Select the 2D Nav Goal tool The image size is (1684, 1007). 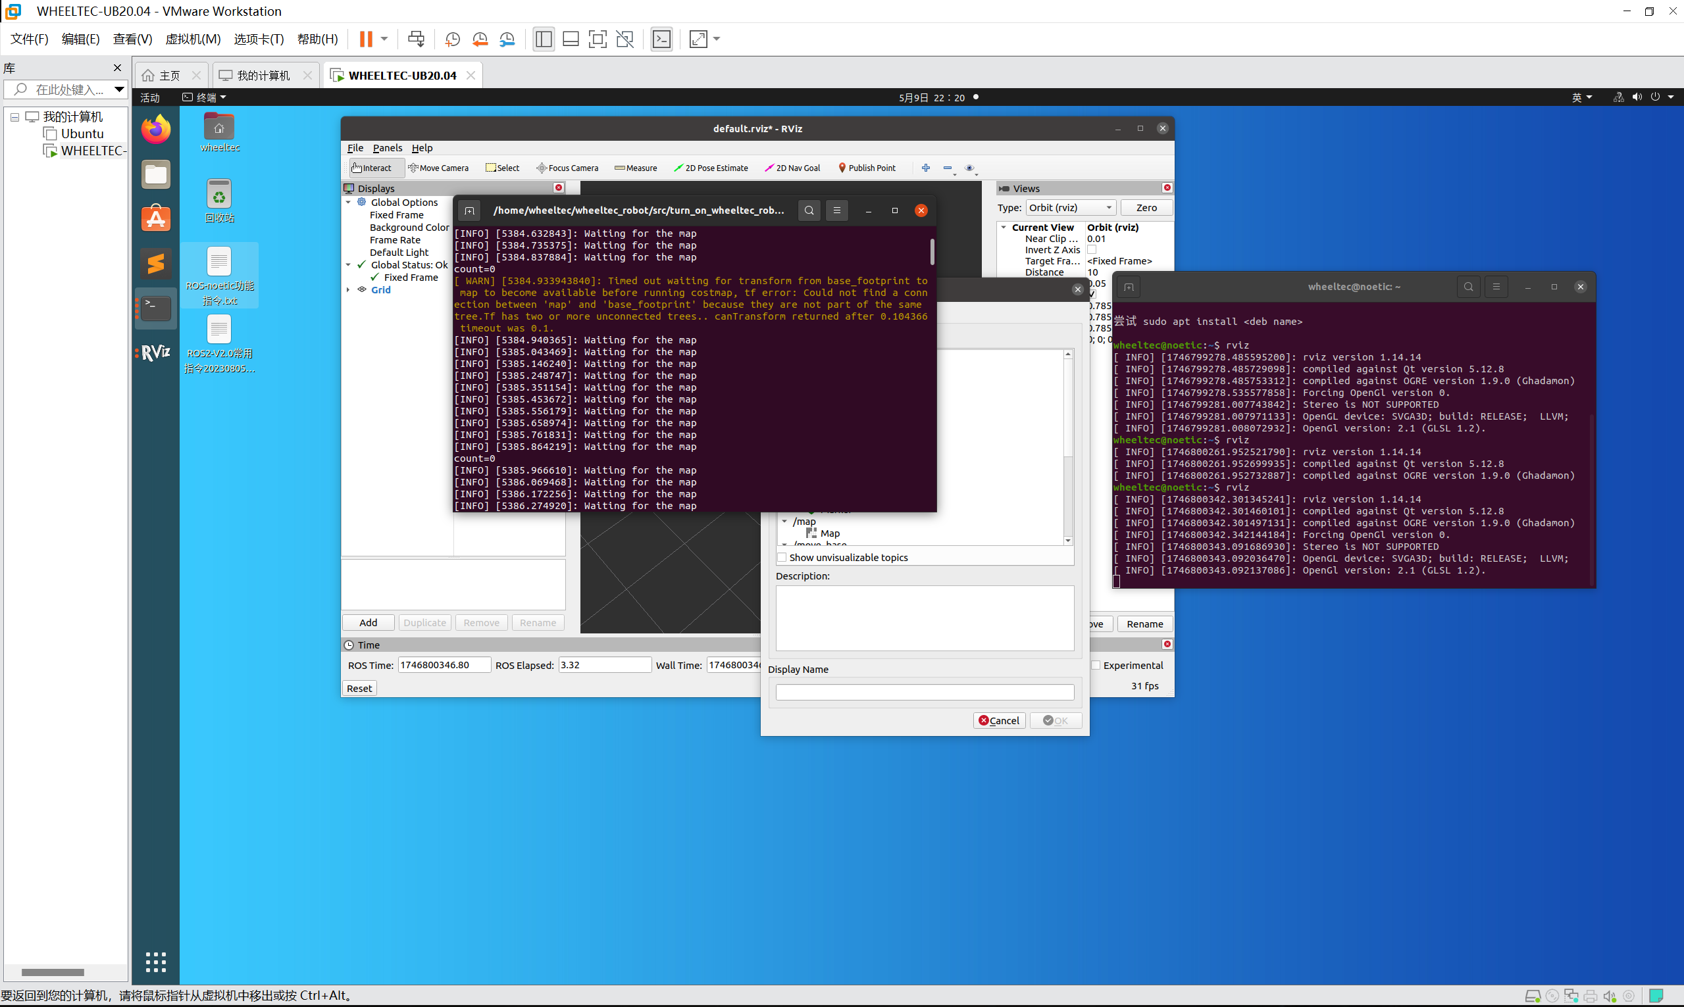point(792,168)
